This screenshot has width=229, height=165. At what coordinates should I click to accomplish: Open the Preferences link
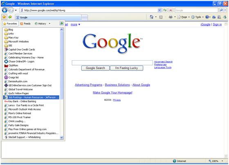pyautogui.click(x=160, y=64)
